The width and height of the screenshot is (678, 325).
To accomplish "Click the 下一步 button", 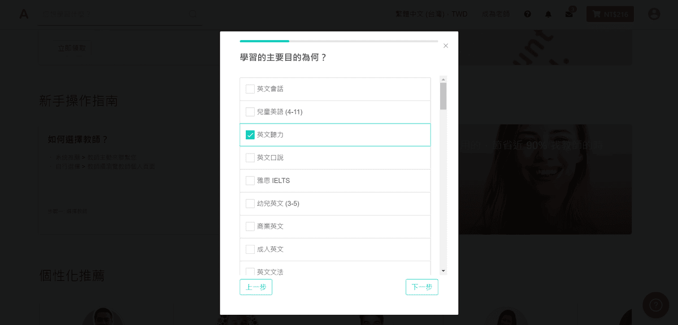I will [421, 287].
